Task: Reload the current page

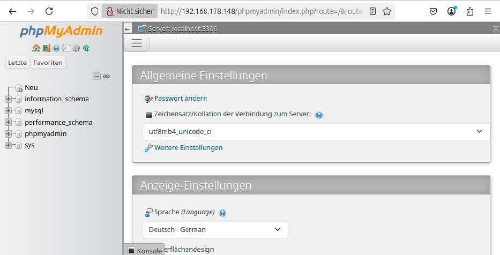Action: (x=49, y=11)
